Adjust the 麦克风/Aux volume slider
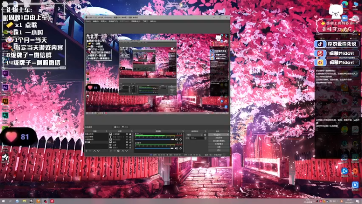Screen dimensions: 362x204 (154, 140)
